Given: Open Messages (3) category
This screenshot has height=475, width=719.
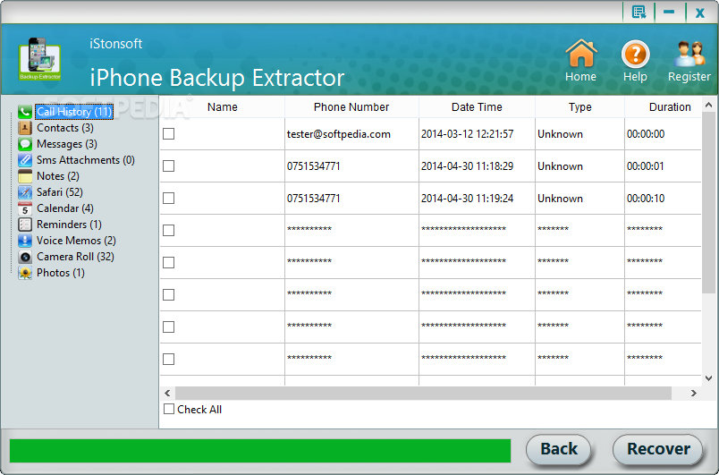Looking at the screenshot, I should click(67, 143).
